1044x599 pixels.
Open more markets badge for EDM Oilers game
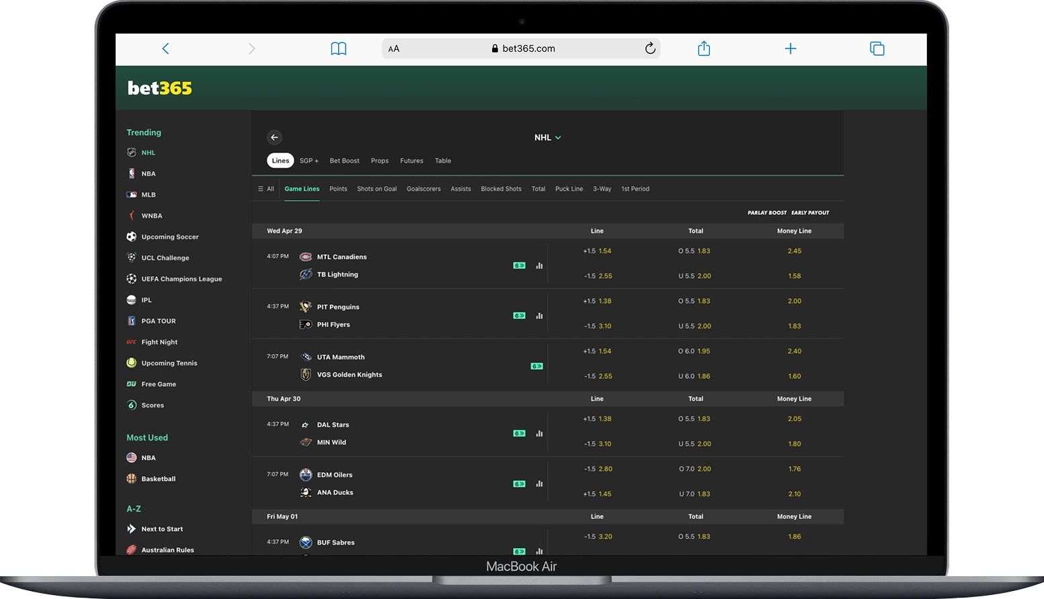tap(519, 484)
